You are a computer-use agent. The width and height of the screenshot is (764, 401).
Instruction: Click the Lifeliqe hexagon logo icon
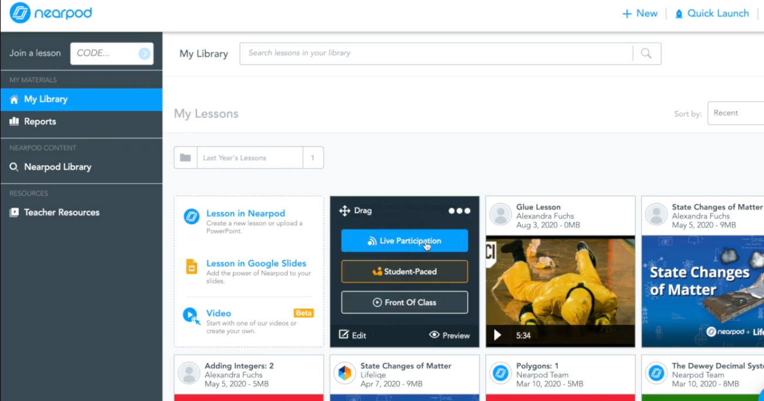(x=345, y=373)
